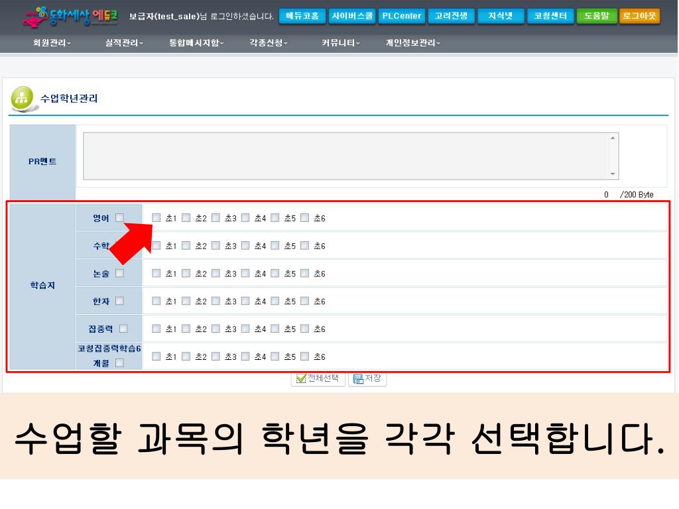Check 초4 in the 한자 row

click(x=245, y=301)
